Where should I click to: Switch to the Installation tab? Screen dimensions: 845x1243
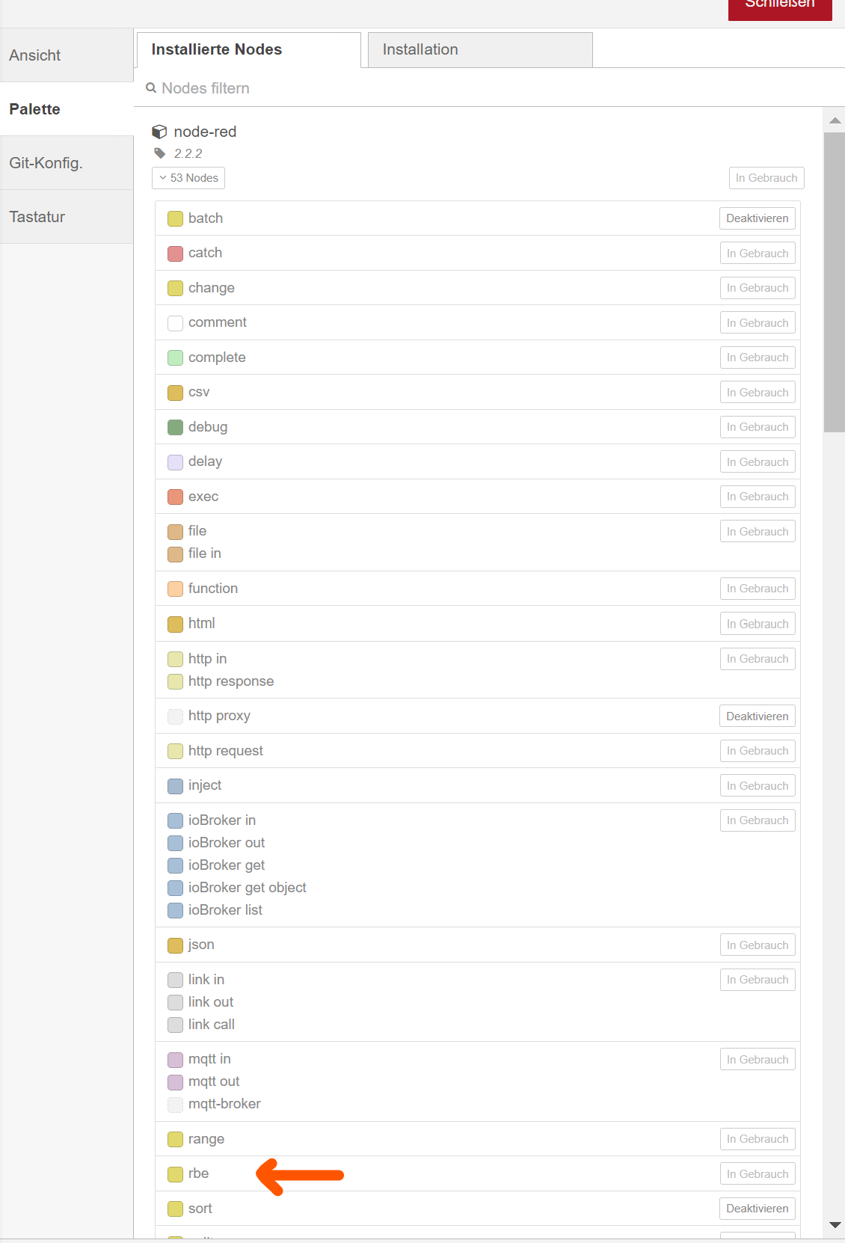480,50
